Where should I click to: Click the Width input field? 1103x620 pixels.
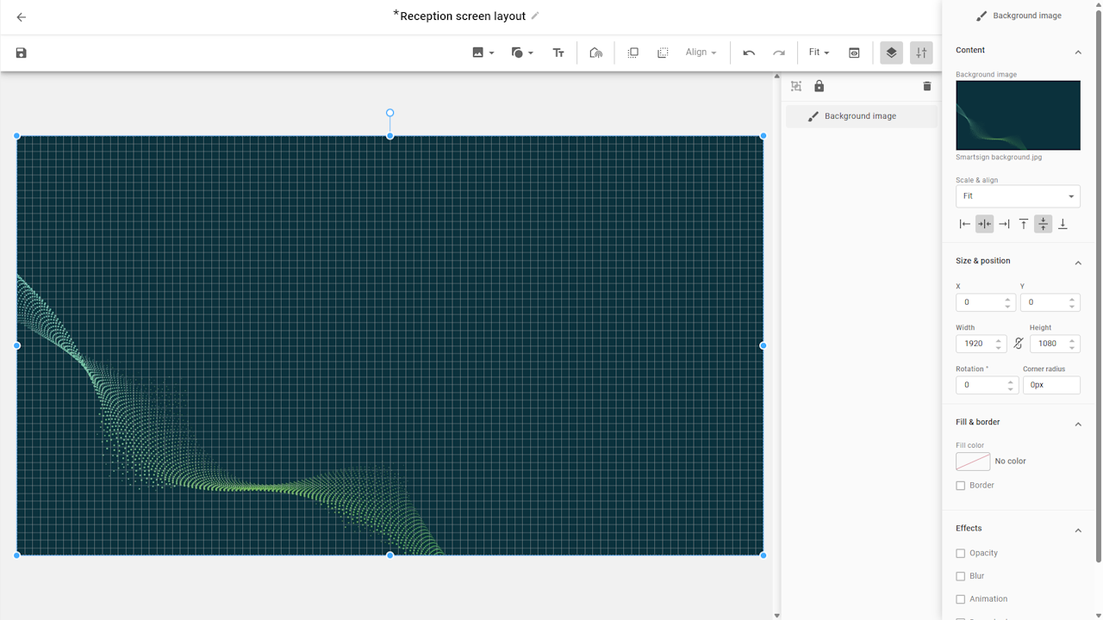coord(975,344)
